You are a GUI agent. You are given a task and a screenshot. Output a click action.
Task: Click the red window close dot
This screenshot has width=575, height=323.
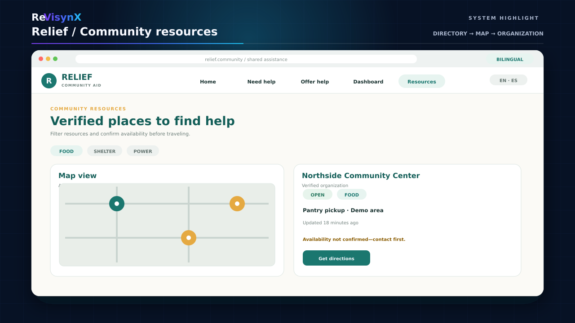[41, 59]
